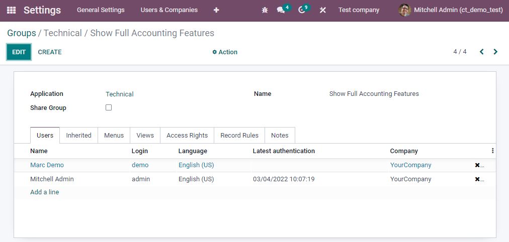
Task: Click the studio tools wrench icon
Action: (x=322, y=10)
